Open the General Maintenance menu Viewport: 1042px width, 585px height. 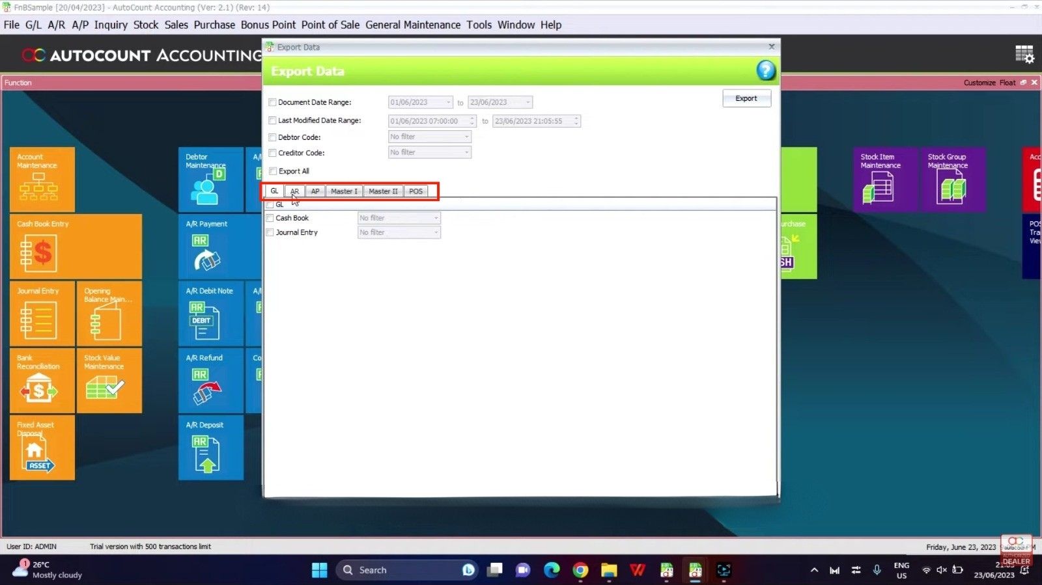(x=413, y=25)
